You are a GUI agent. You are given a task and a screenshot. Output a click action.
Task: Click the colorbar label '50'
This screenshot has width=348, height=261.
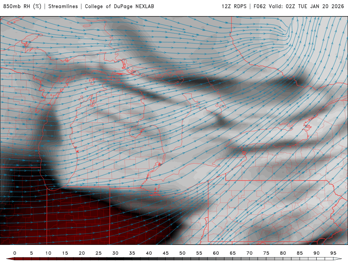(x=182, y=253)
